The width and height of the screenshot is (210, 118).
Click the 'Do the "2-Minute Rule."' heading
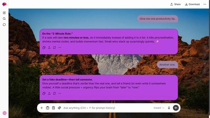tap(57, 33)
